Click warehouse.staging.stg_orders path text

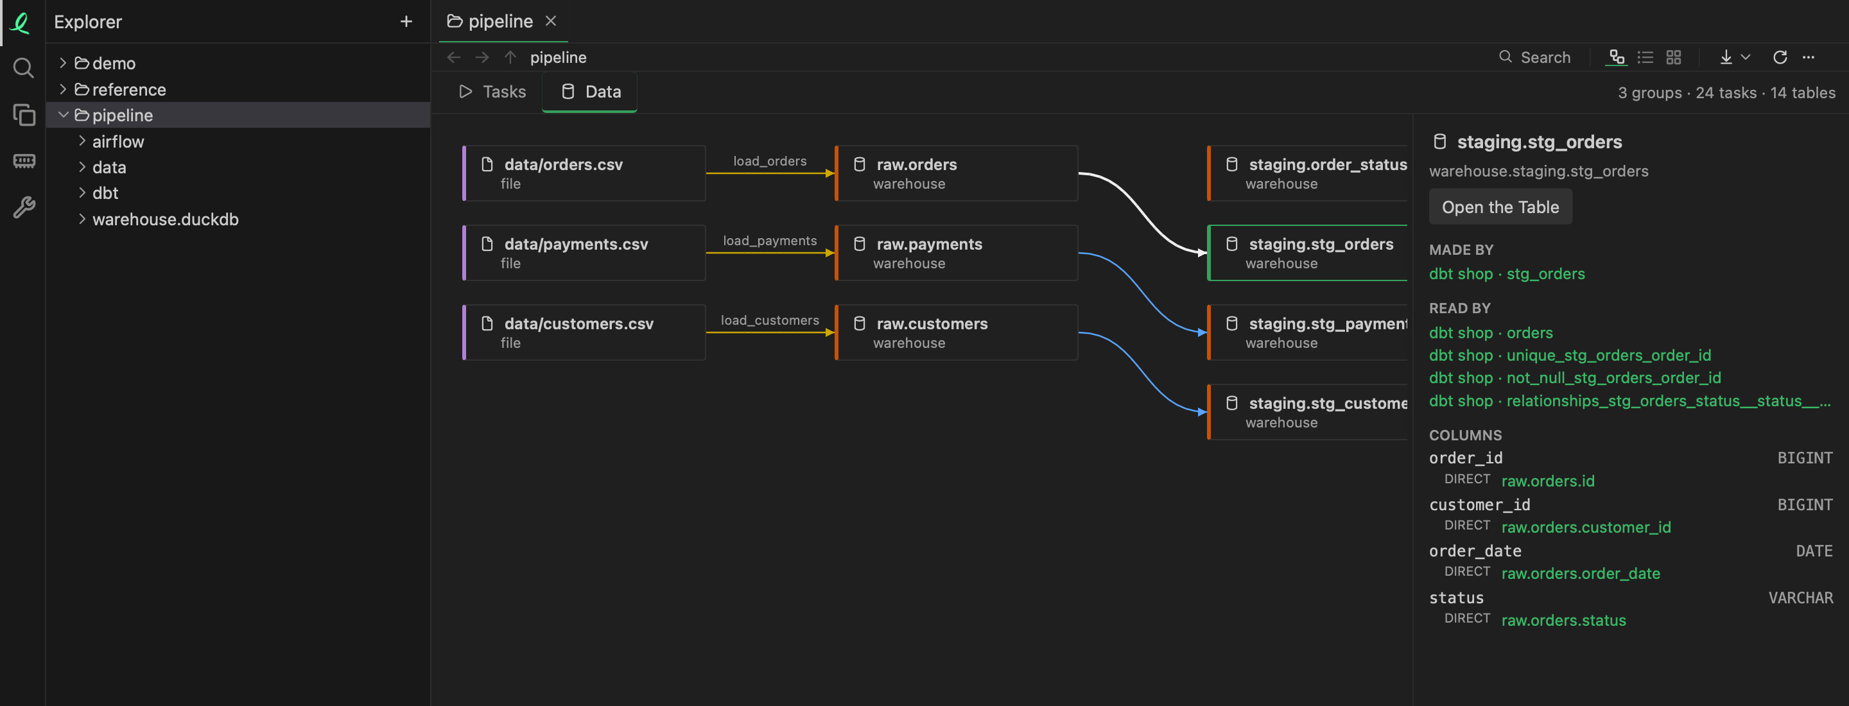click(1538, 171)
